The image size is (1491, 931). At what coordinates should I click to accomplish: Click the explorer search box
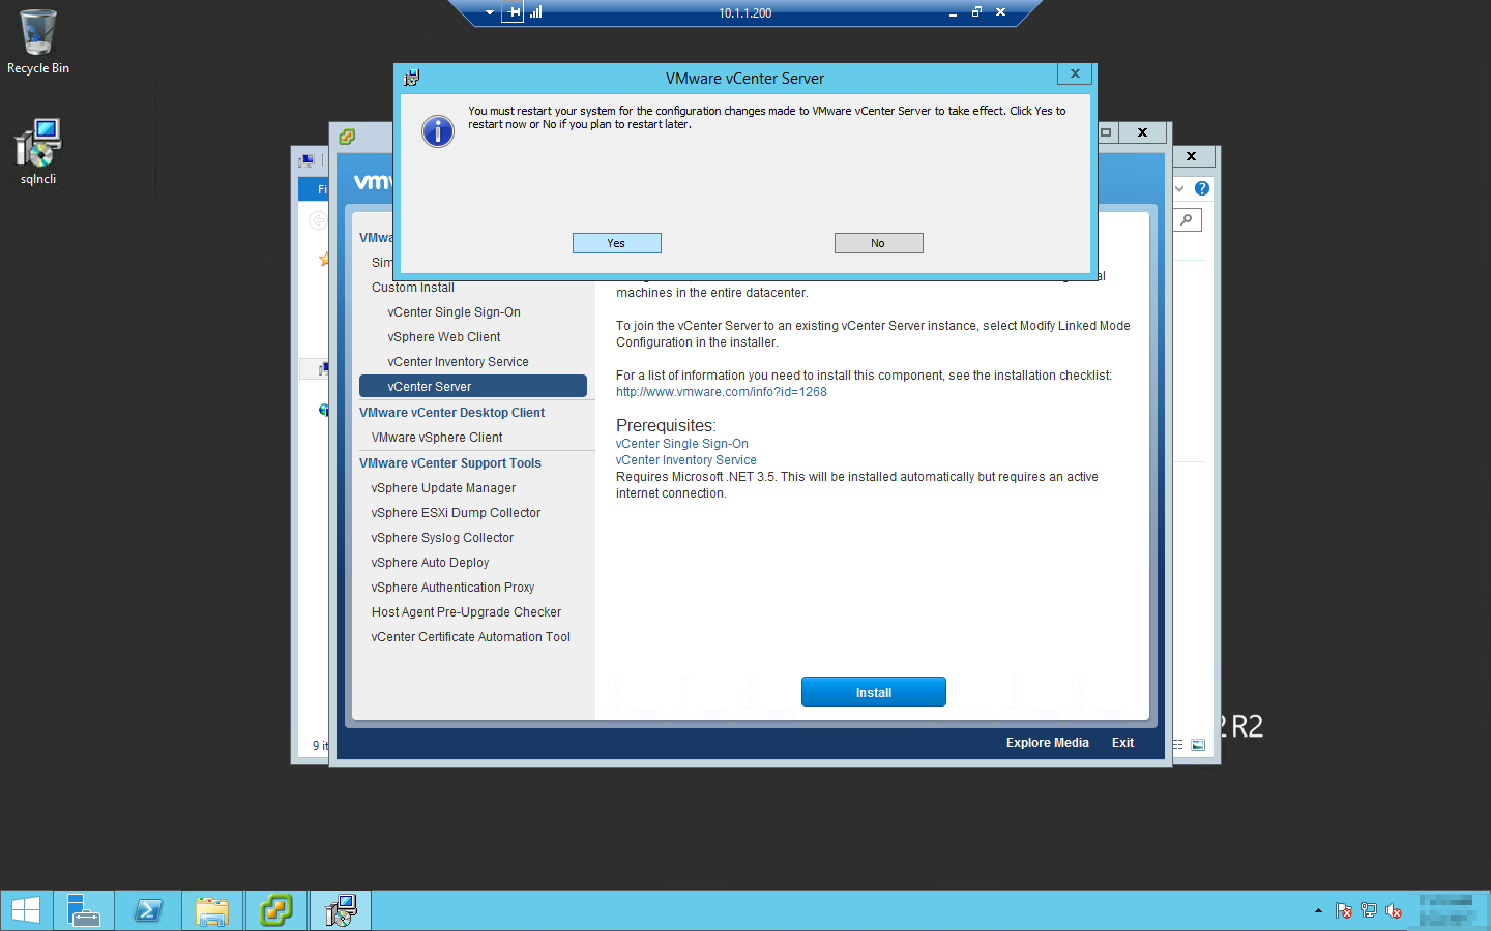pos(1187,220)
